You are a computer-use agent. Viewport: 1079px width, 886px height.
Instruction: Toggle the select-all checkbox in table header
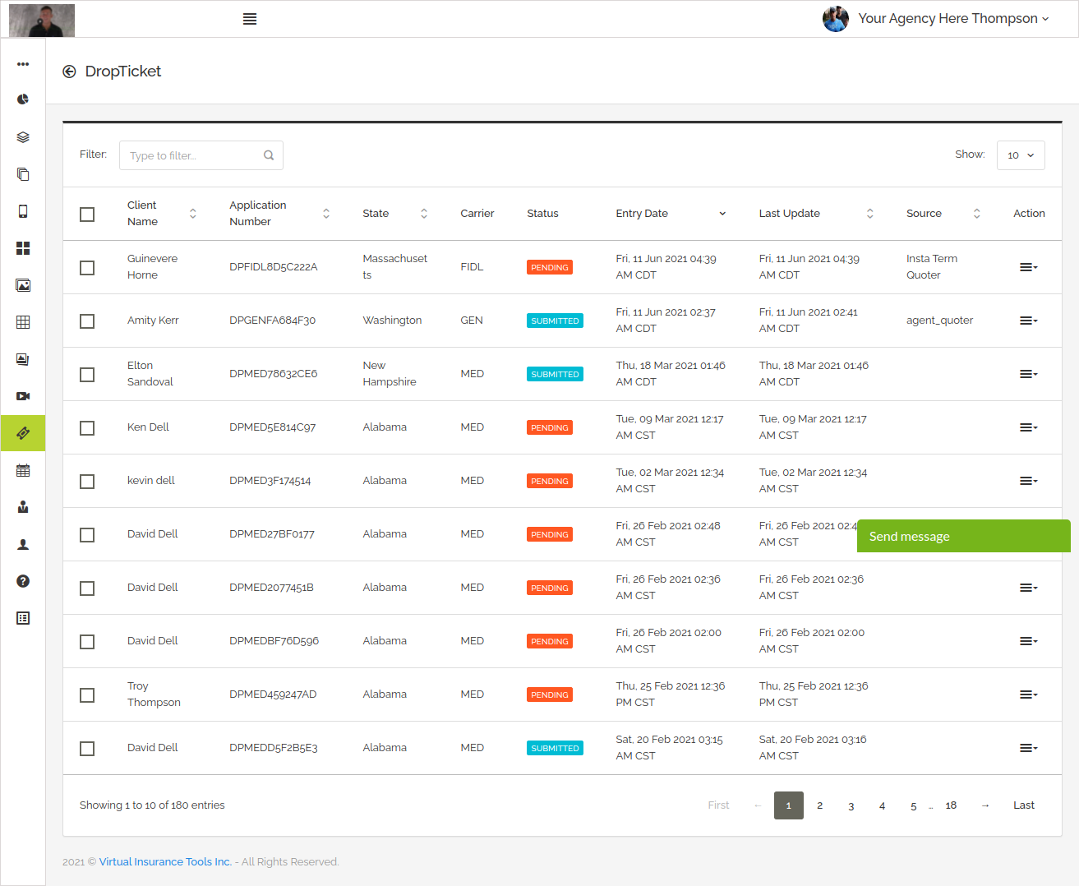click(87, 215)
